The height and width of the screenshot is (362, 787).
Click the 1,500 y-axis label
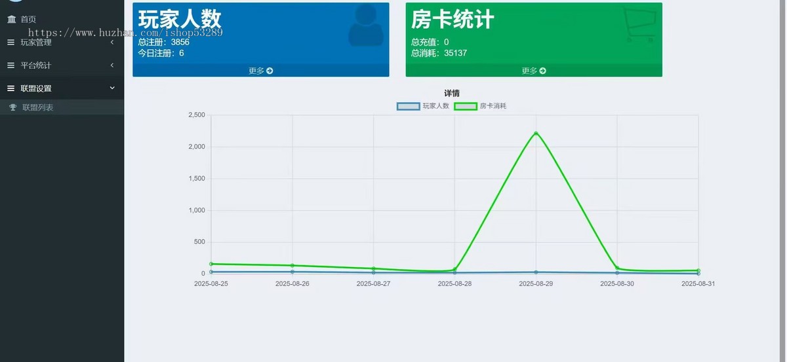click(x=197, y=179)
